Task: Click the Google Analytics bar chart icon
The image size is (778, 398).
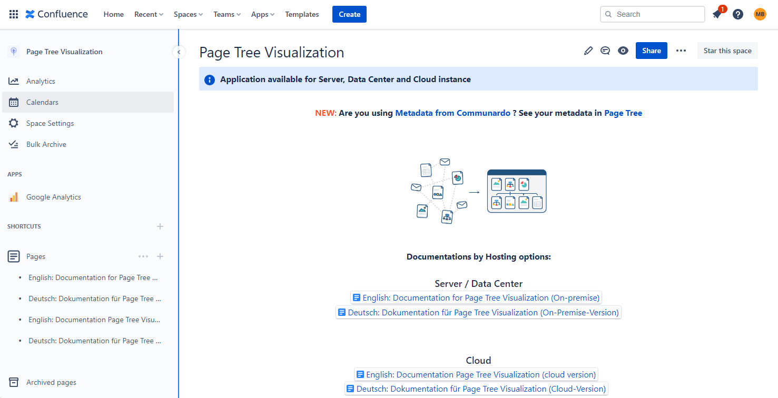Action: 14,197
